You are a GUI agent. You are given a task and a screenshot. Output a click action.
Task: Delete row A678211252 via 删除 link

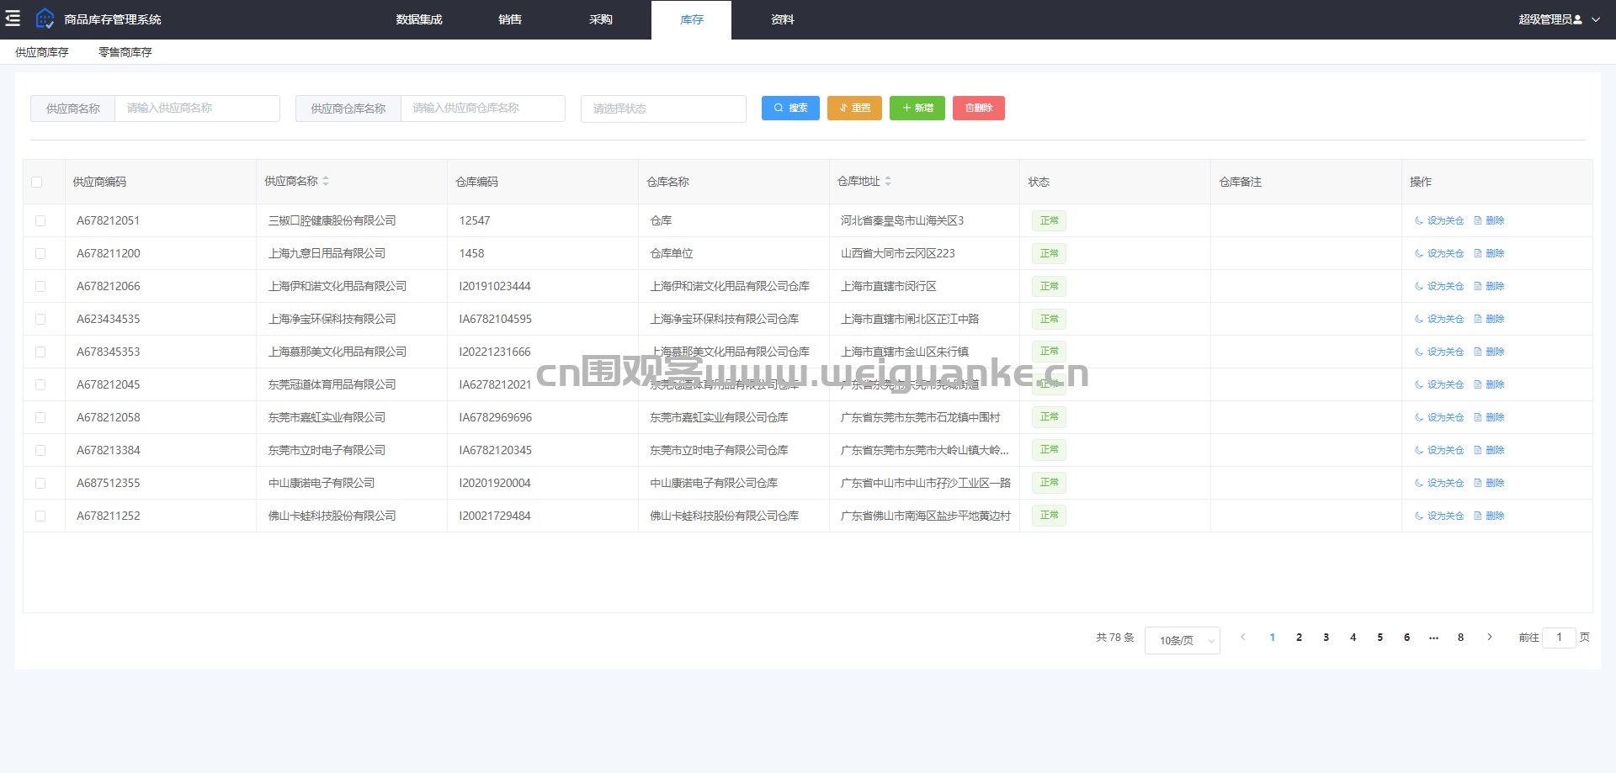click(1489, 516)
